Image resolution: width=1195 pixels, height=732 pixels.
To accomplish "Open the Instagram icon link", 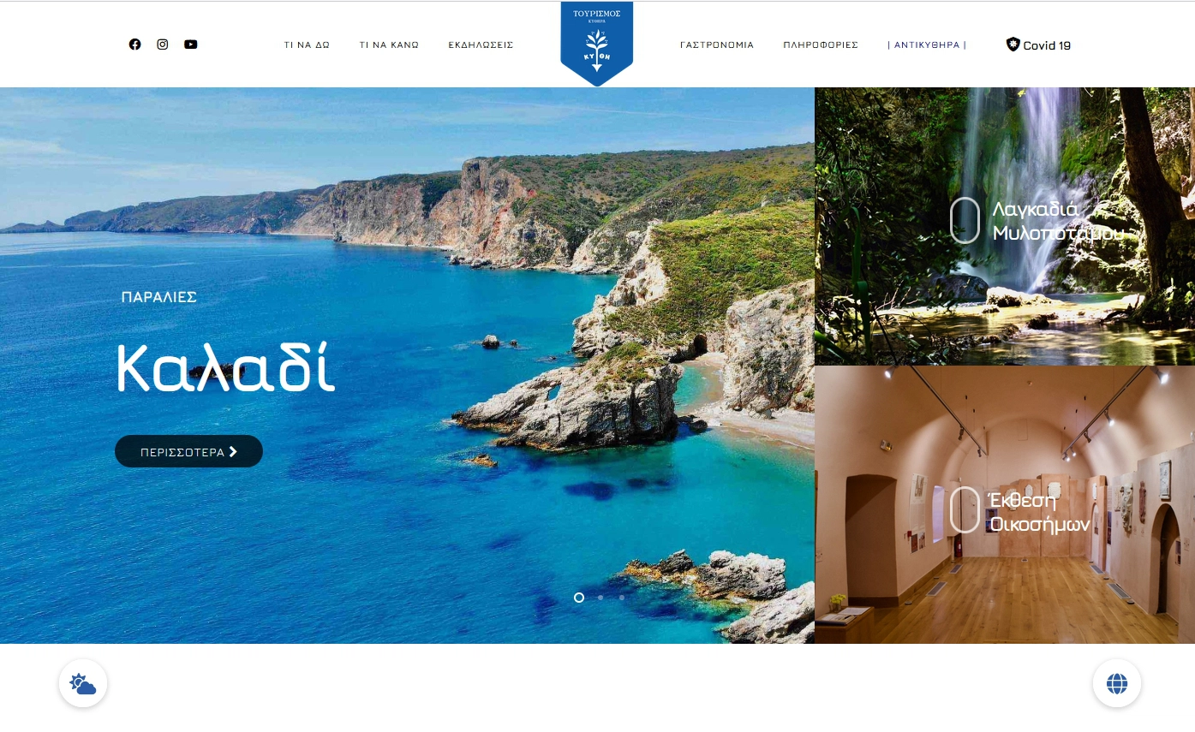I will point(163,45).
